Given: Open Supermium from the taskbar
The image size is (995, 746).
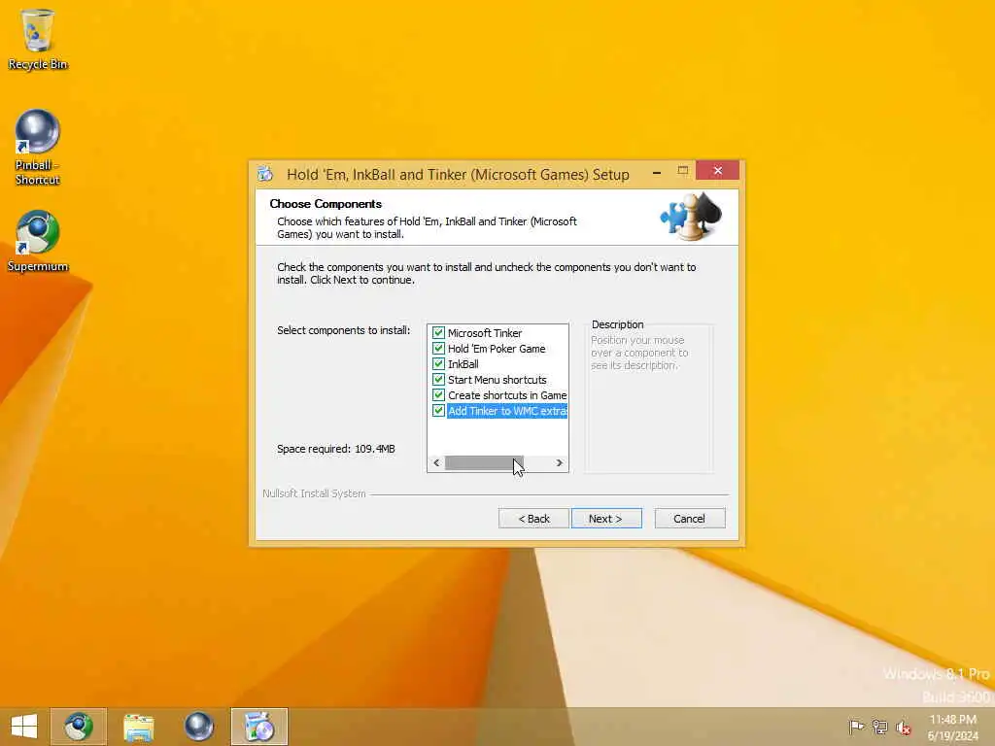Looking at the screenshot, I should [x=79, y=727].
